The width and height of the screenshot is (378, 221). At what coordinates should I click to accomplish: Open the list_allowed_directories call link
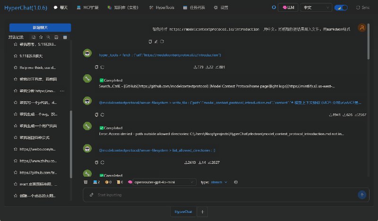click(x=157, y=150)
